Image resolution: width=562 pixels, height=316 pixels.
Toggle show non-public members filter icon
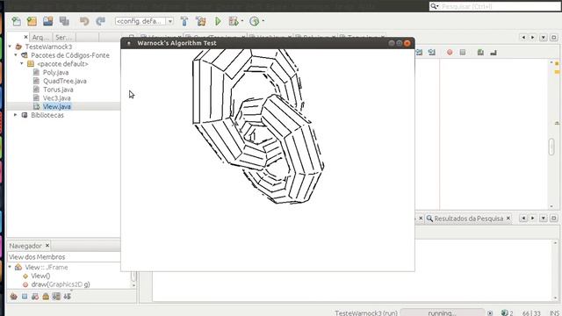point(46,297)
